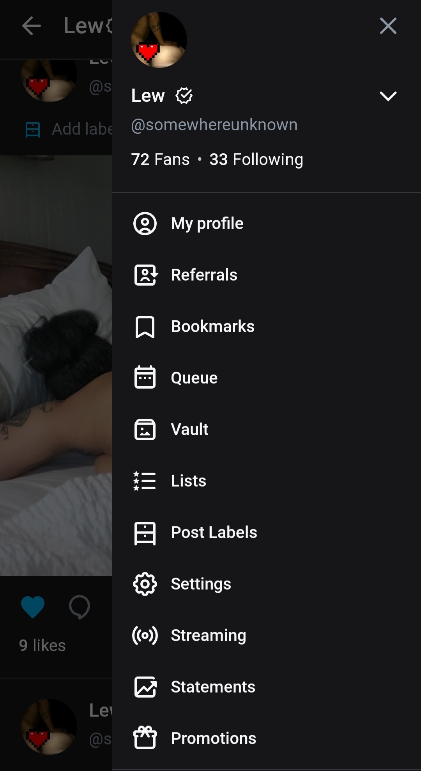Image resolution: width=421 pixels, height=771 pixels.
Task: View the 9 likes count
Action: tap(42, 645)
